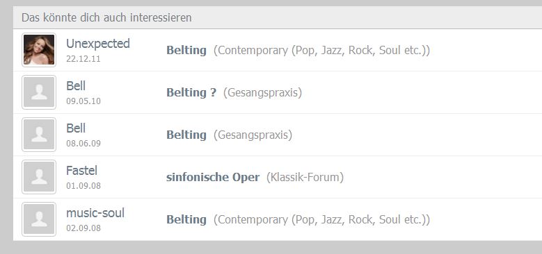The height and width of the screenshot is (254, 542).
Task: Click the default avatar beside Bell 08.06.09
Action: click(x=39, y=135)
